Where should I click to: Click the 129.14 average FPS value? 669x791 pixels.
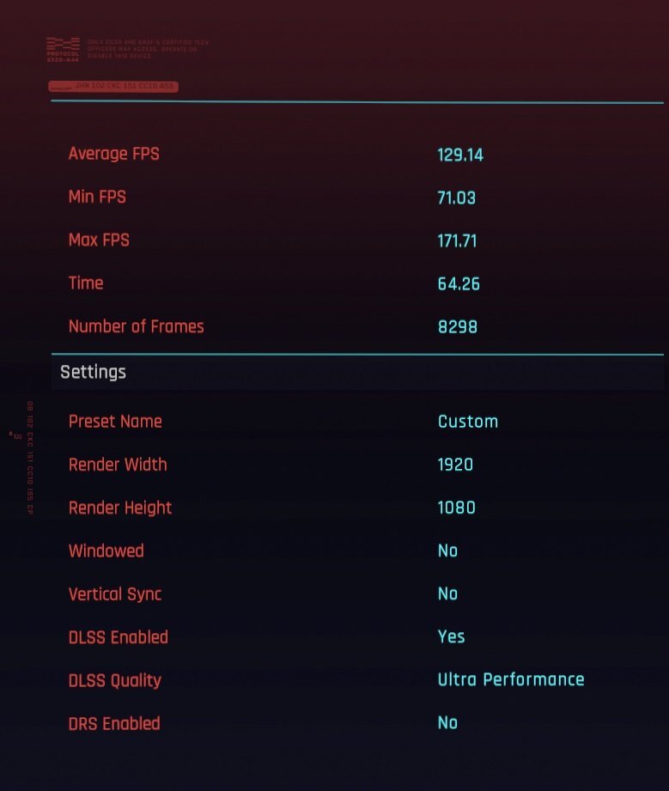[460, 155]
